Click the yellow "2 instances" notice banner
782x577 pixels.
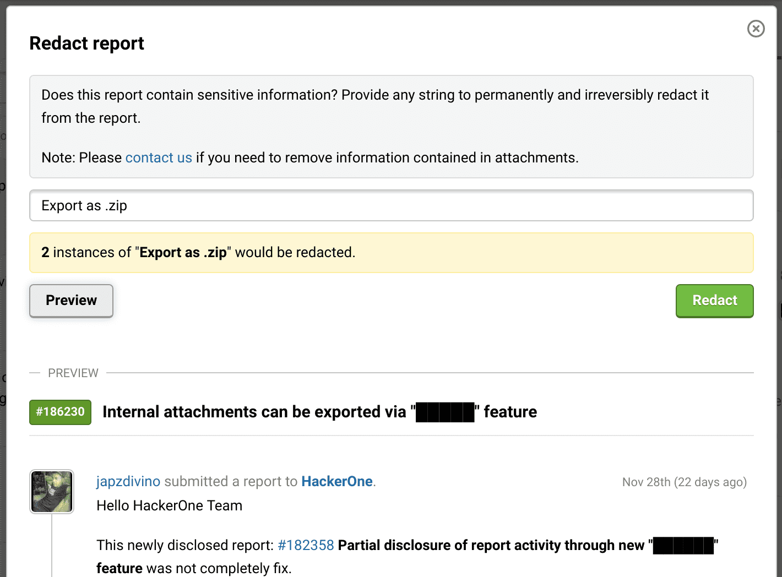coord(391,253)
